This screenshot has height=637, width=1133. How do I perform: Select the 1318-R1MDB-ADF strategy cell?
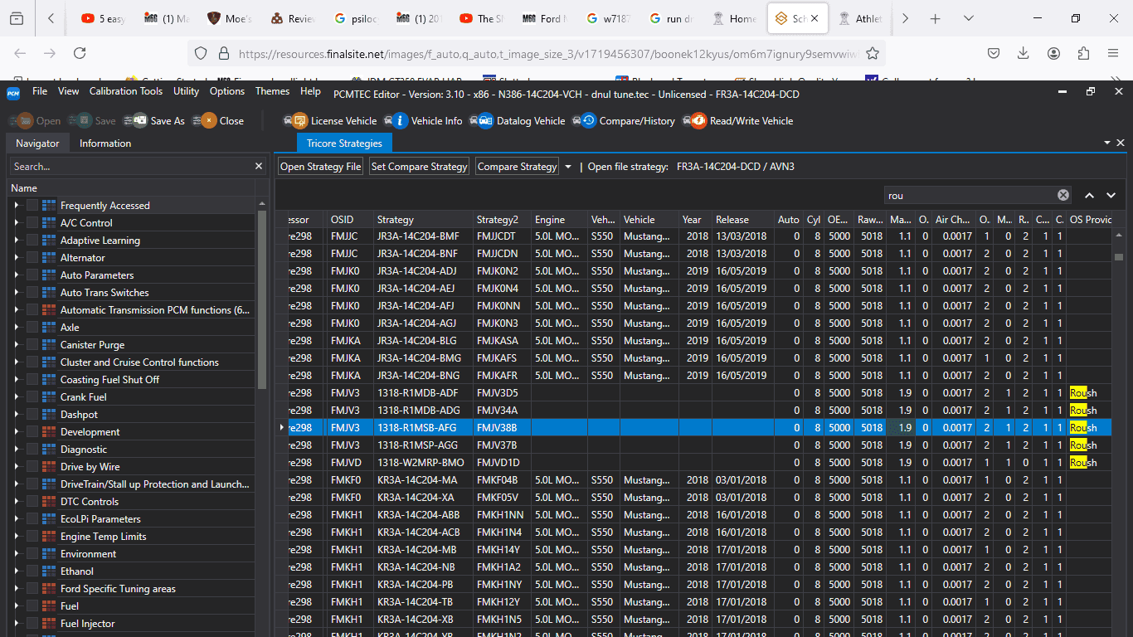[424, 393]
